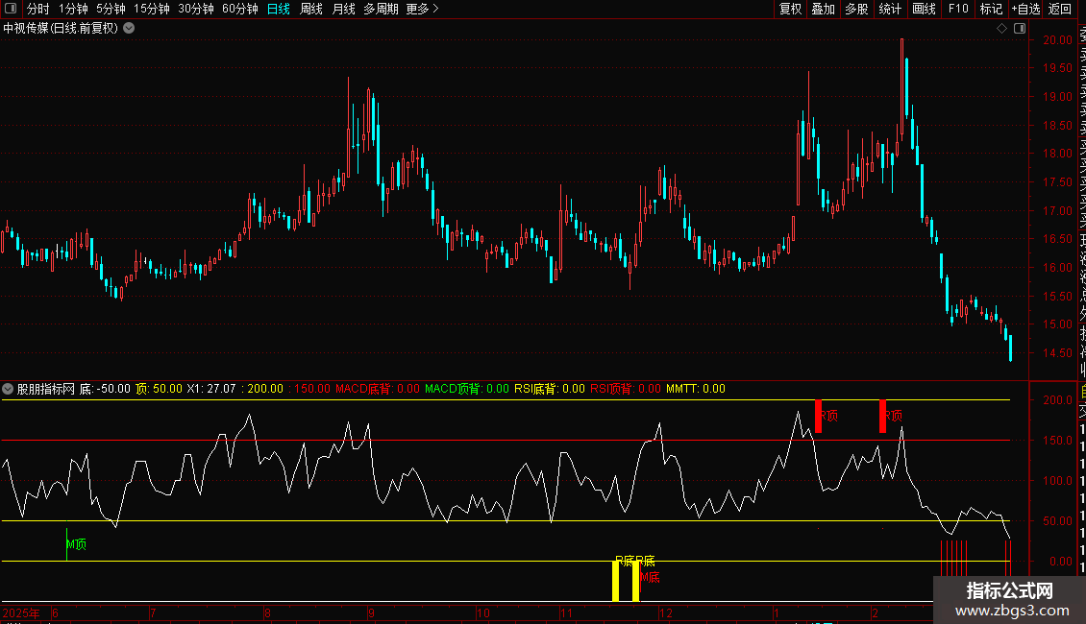Click the 复权 button
Image resolution: width=1086 pixels, height=624 pixels.
click(790, 9)
